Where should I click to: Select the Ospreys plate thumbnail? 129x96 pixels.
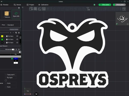122,19
